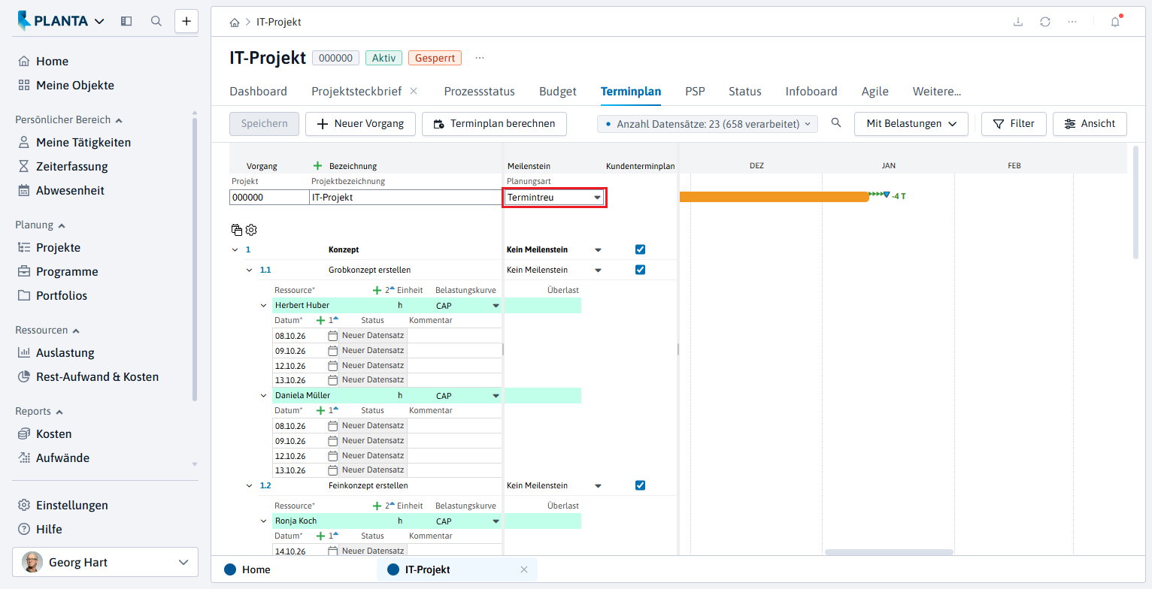Image resolution: width=1152 pixels, height=589 pixels.
Task: Open the Georg Hart user menu
Action: click(x=105, y=562)
